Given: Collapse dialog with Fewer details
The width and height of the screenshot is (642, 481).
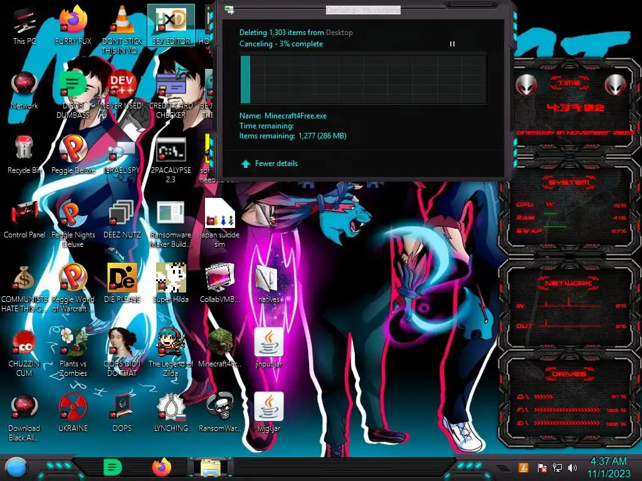Looking at the screenshot, I should [x=270, y=163].
